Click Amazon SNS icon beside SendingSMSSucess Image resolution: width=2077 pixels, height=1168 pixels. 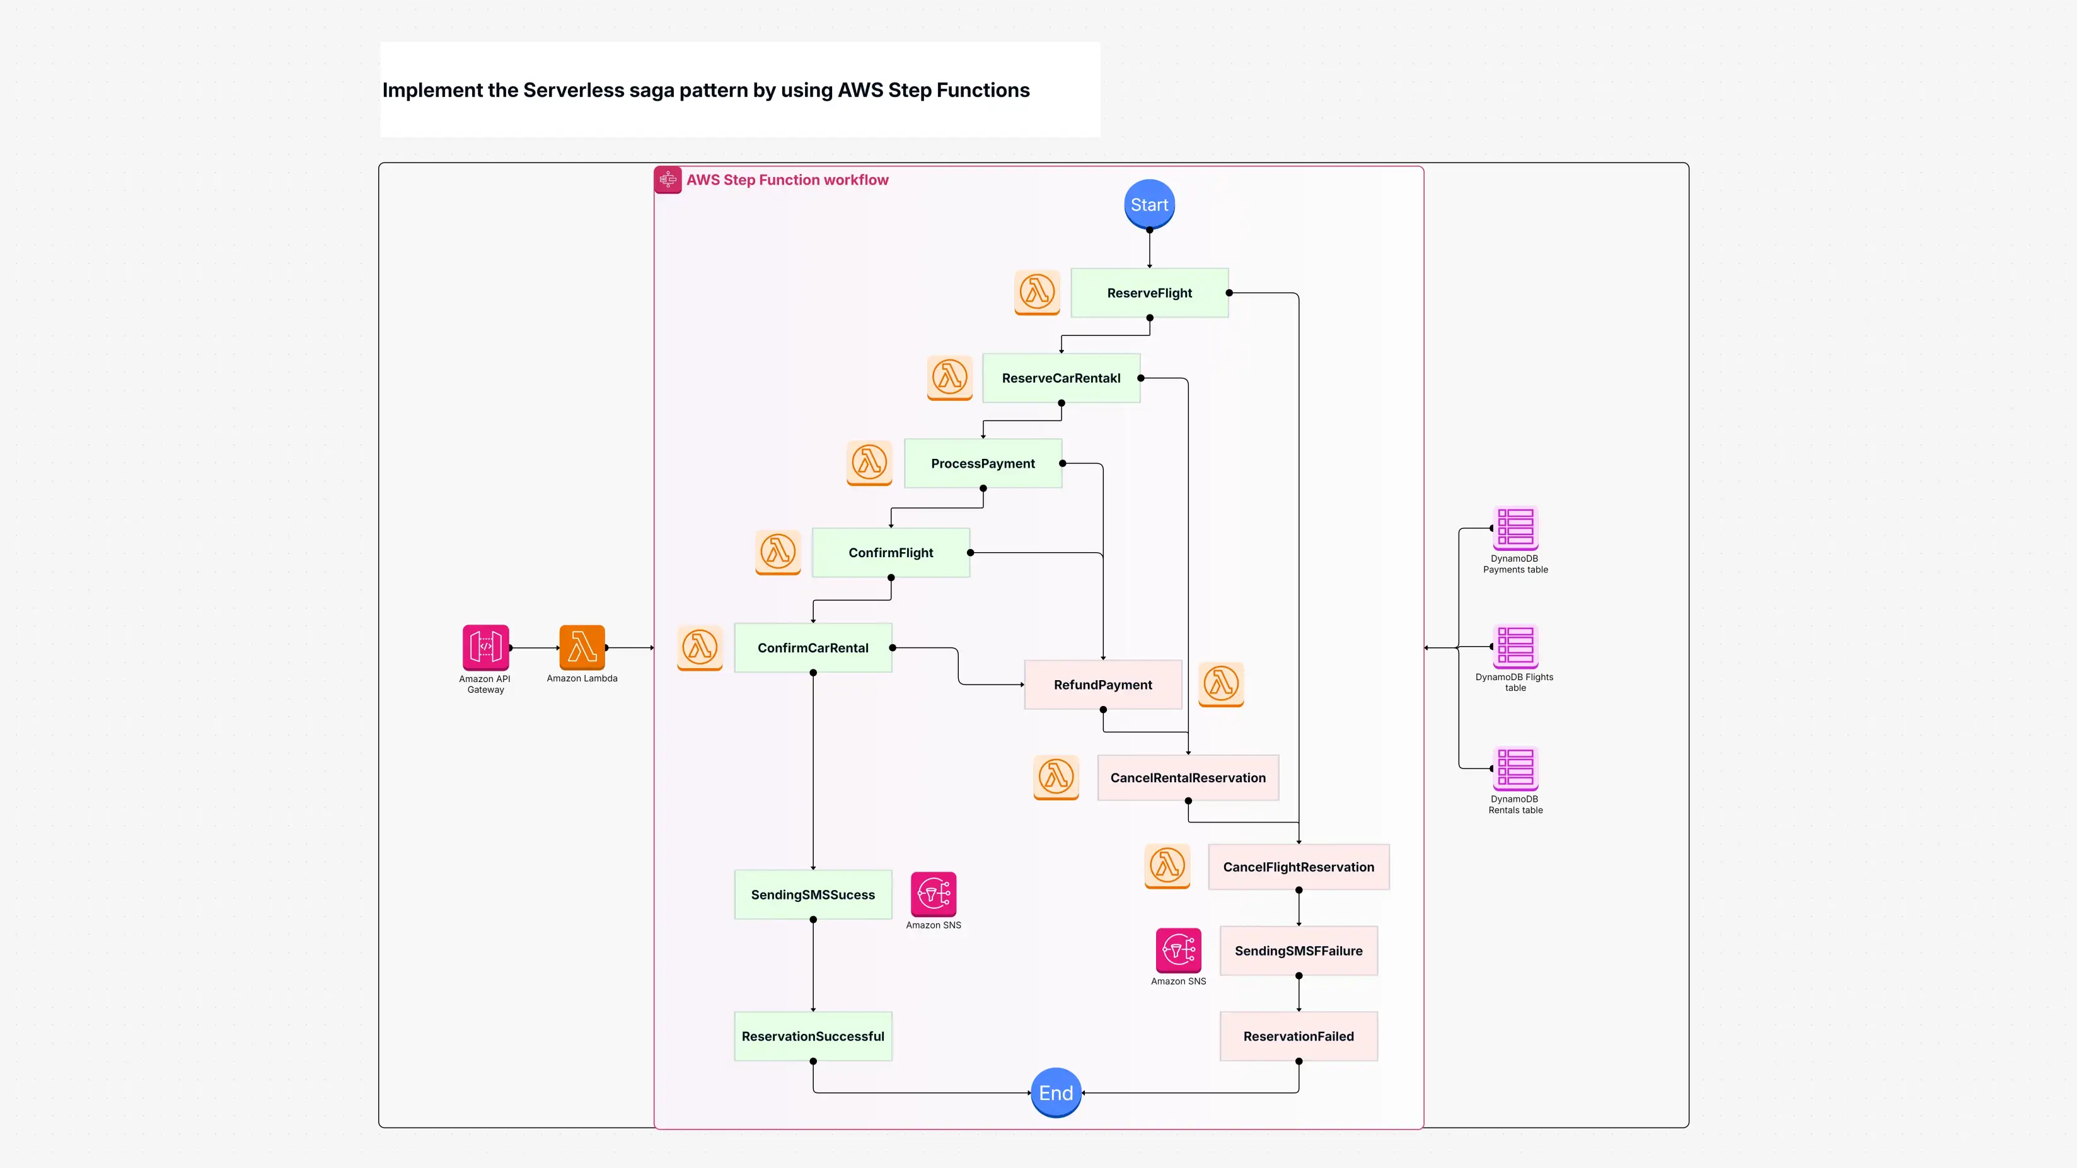pos(933,894)
